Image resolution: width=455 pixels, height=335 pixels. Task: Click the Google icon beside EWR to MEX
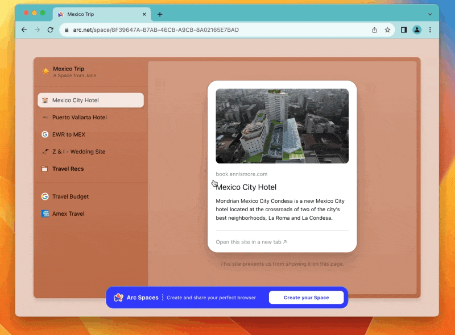pos(45,135)
